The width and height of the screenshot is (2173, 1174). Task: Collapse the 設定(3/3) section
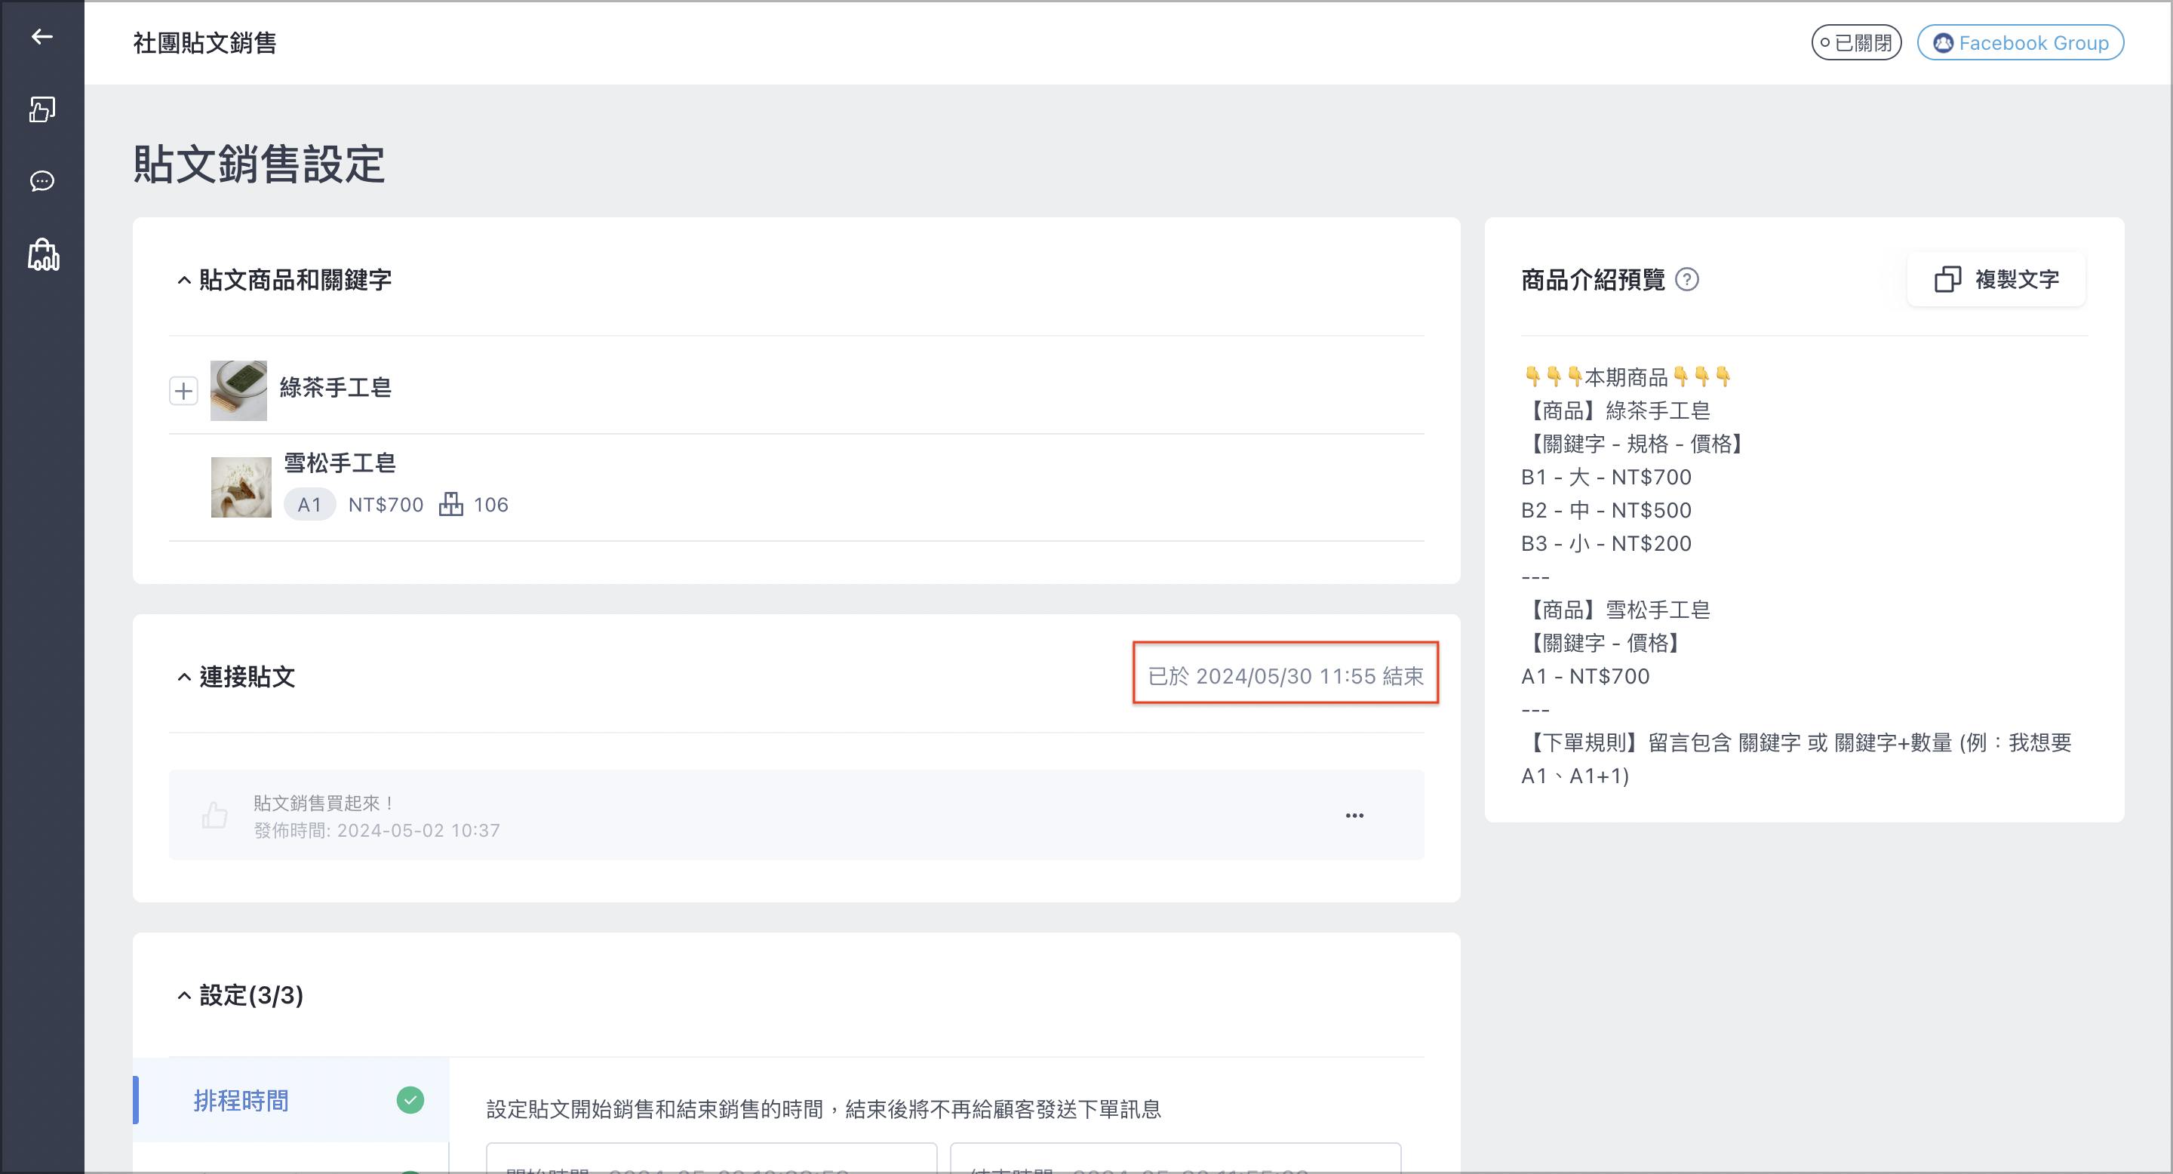click(184, 996)
